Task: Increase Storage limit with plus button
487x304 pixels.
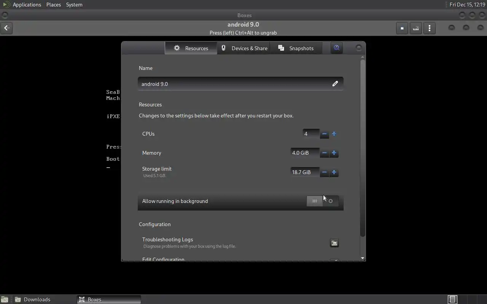Action: [334, 172]
